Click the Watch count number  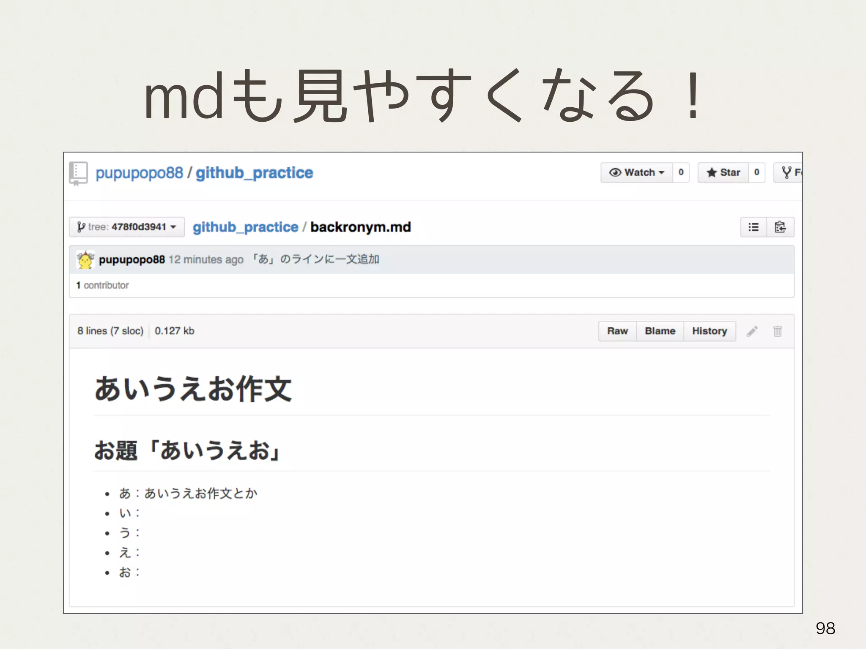681,172
